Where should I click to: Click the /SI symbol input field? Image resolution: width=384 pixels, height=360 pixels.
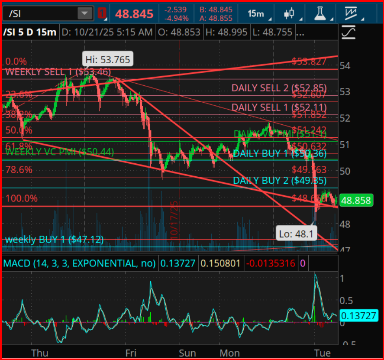tap(40, 13)
